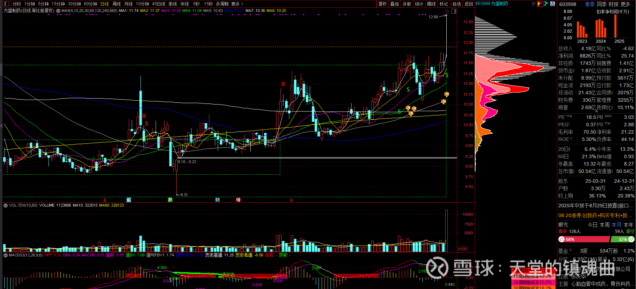Select the 5分钟 period
636x289 pixels.
coord(43,4)
